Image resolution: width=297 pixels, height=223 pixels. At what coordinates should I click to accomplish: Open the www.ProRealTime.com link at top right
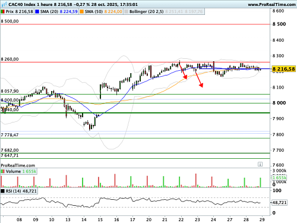click(x=271, y=4)
